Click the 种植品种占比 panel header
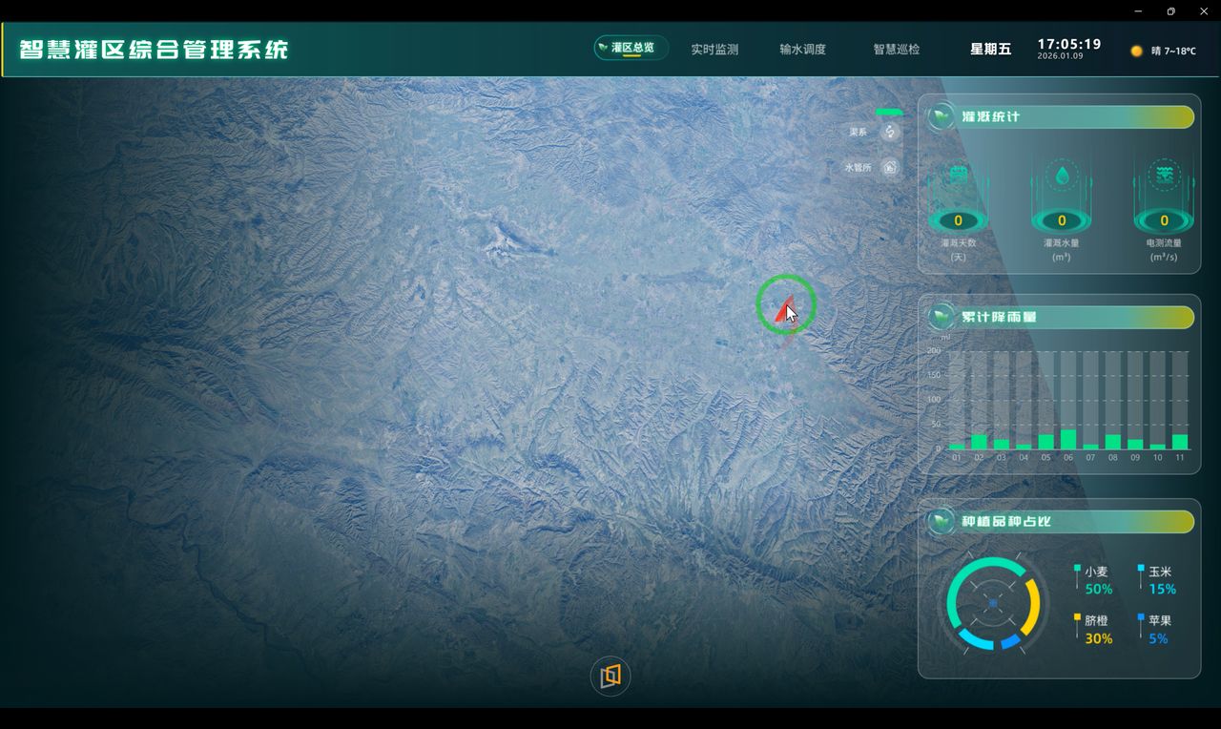 (x=1060, y=521)
